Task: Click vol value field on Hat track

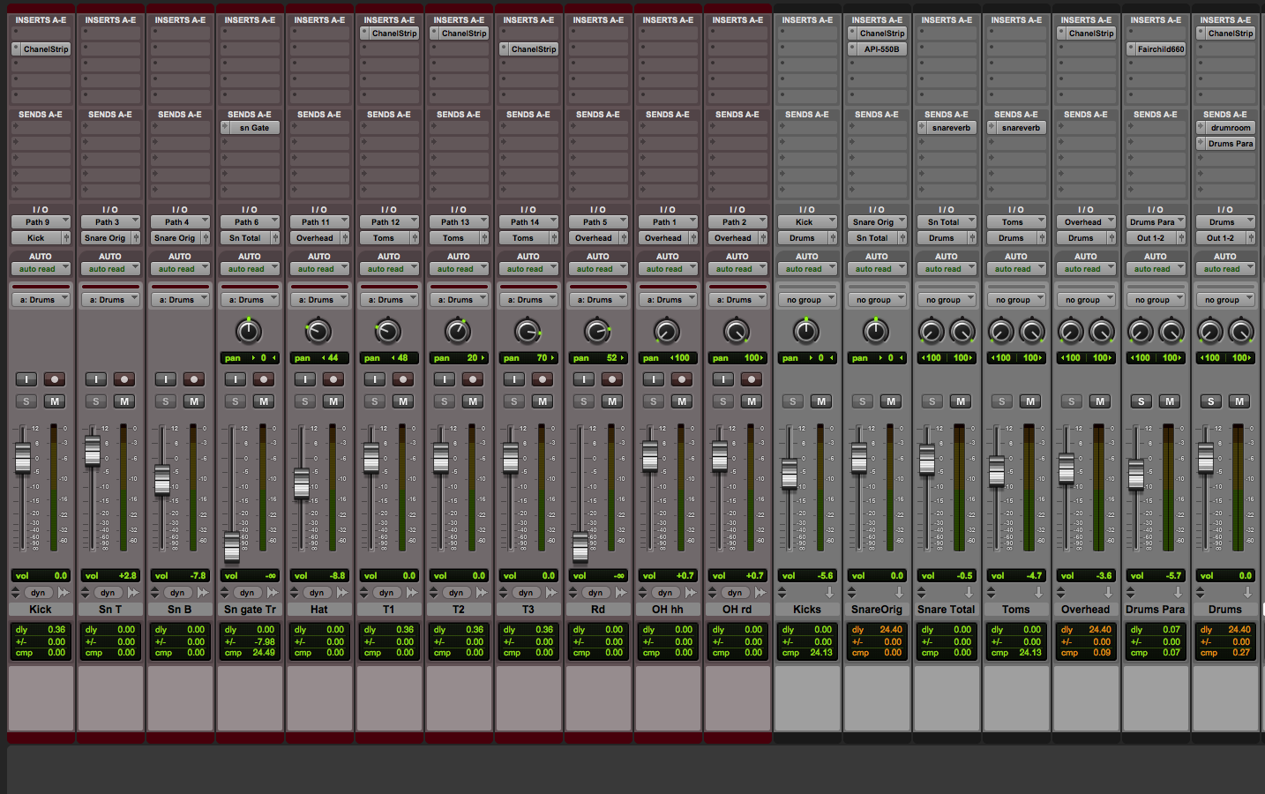Action: [319, 575]
